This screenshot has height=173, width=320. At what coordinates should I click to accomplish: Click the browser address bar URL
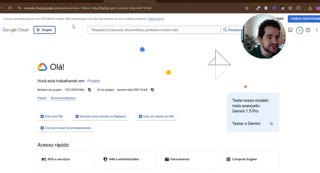(x=87, y=8)
